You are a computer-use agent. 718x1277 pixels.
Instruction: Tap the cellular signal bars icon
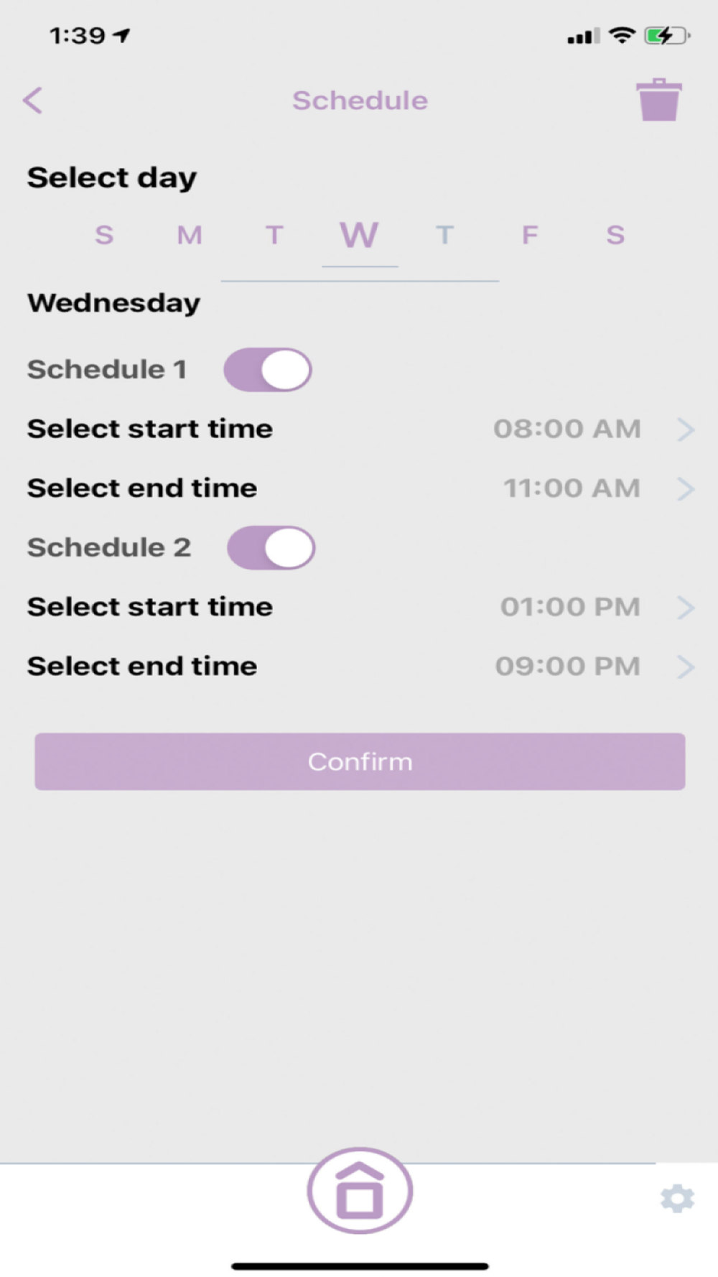pos(583,35)
